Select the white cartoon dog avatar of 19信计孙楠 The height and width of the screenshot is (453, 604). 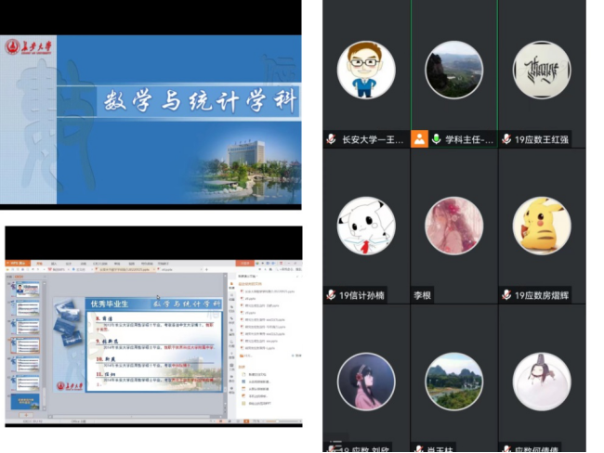pyautogui.click(x=366, y=226)
